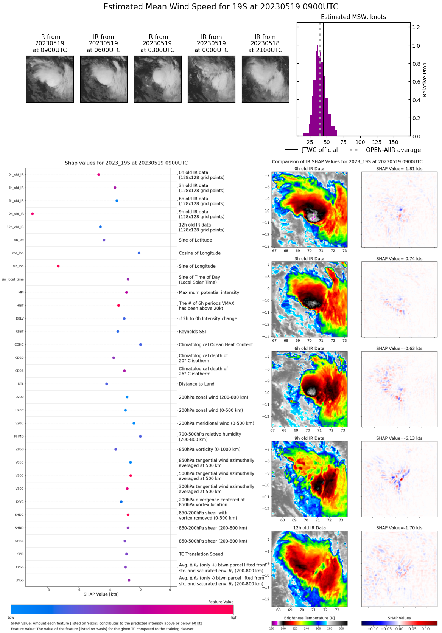
Task: Click the JTWC official legend entry
Action: [x=311, y=150]
